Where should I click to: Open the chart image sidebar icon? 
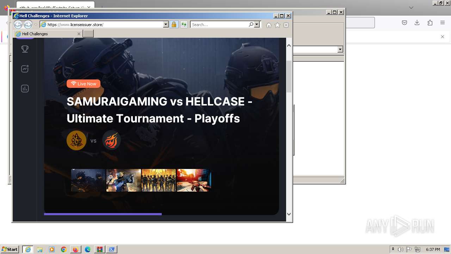coord(25,69)
